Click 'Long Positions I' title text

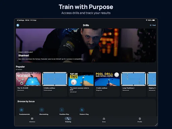point(128,88)
